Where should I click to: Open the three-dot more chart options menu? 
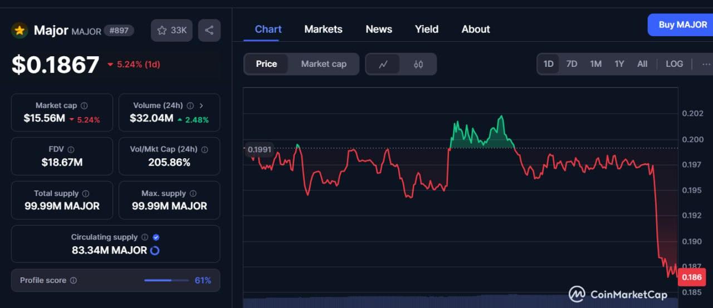click(706, 64)
